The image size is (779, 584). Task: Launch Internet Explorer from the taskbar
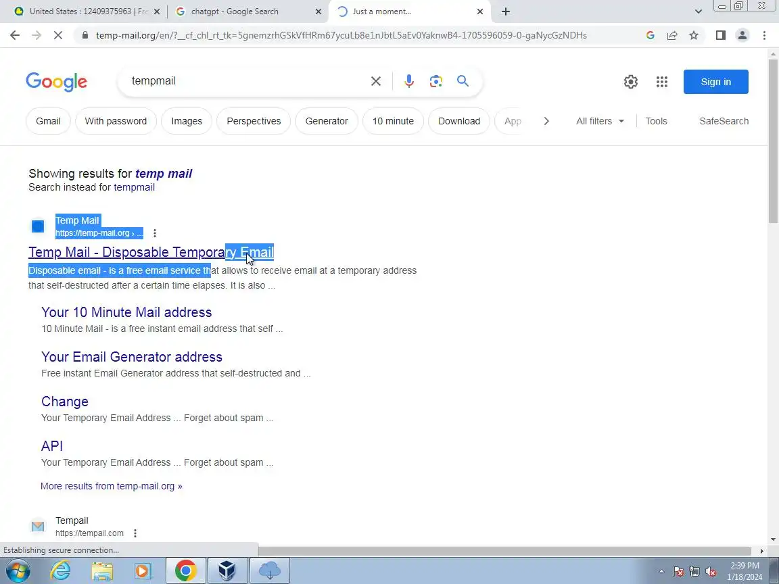coord(61,570)
